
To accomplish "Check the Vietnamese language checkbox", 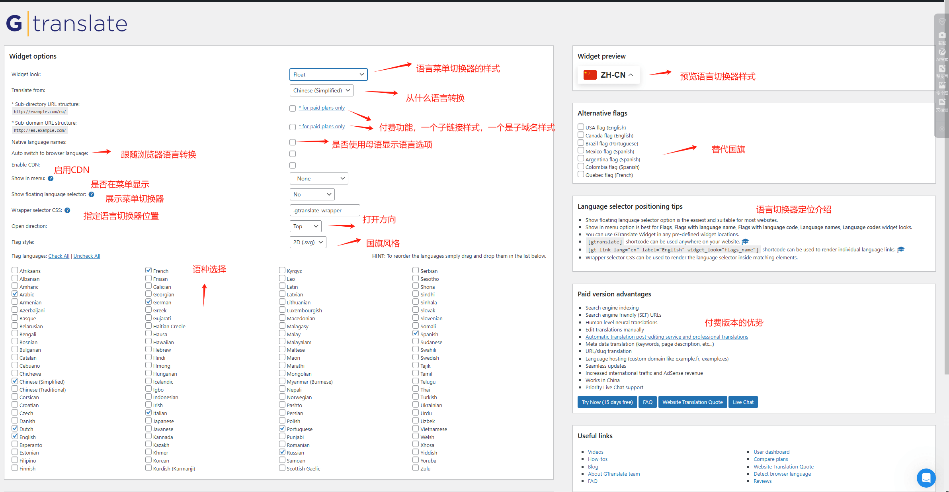I will [x=416, y=428].
